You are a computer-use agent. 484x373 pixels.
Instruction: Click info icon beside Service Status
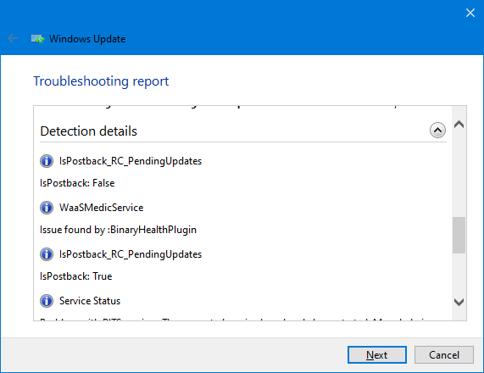pos(47,301)
